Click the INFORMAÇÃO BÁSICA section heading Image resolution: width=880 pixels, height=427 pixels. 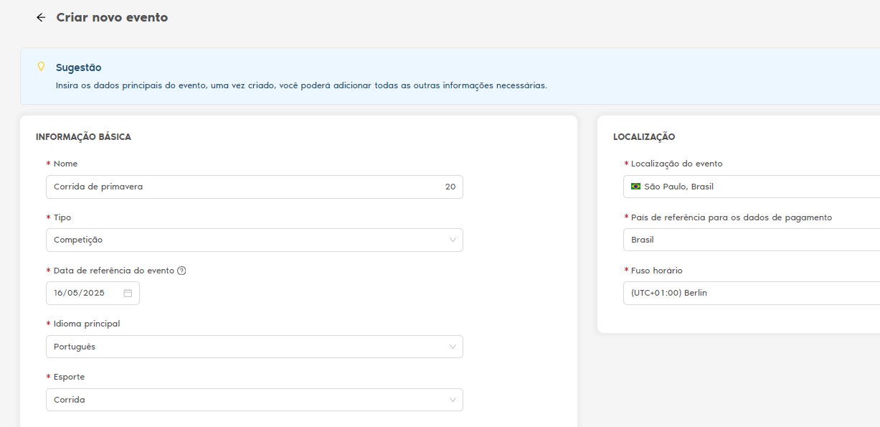[83, 137]
